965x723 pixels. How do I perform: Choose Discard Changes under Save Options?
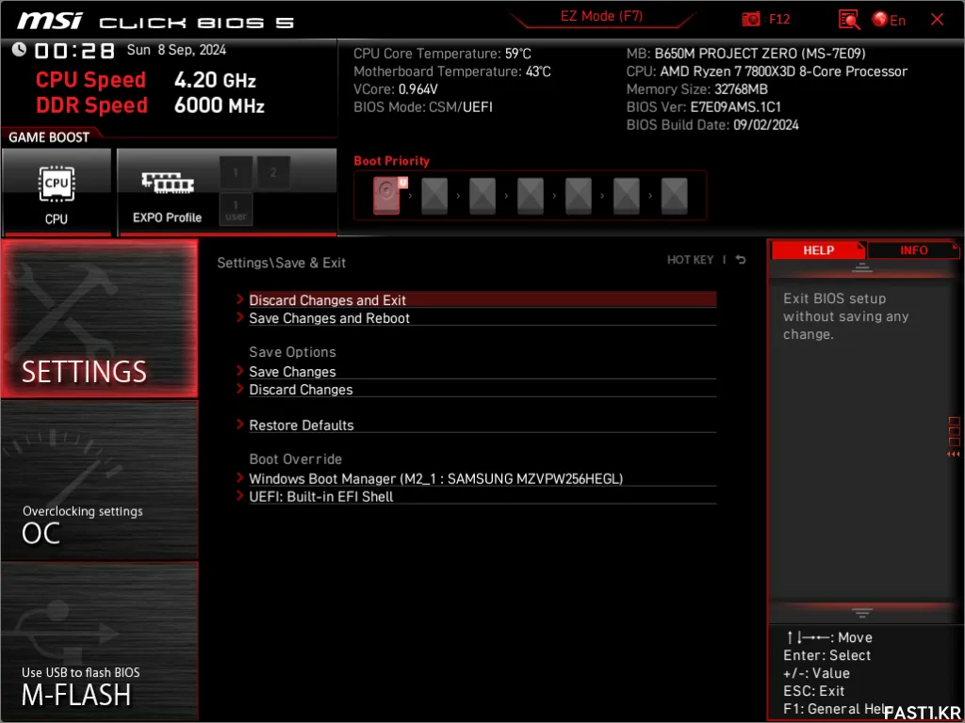click(482, 389)
